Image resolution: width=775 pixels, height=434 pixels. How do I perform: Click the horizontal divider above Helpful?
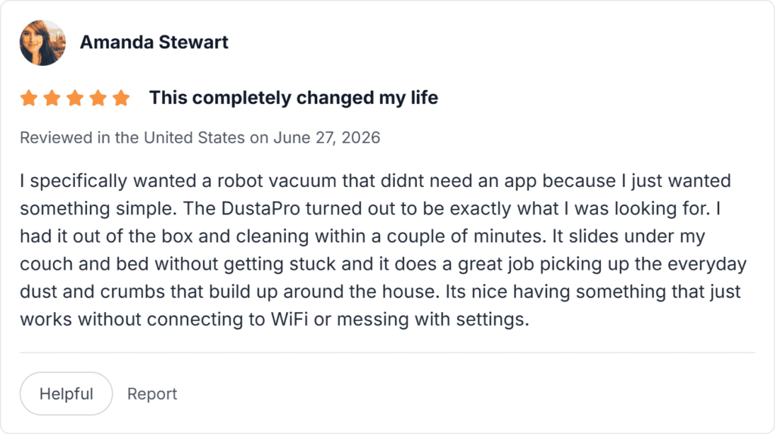(x=387, y=353)
